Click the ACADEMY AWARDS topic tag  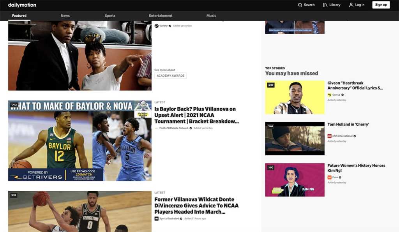coord(171,76)
